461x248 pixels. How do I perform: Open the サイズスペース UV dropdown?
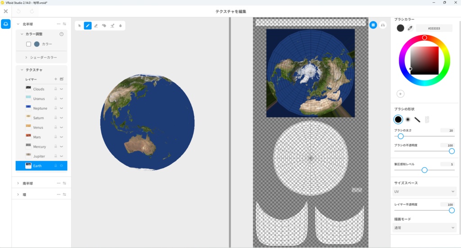[424, 192]
